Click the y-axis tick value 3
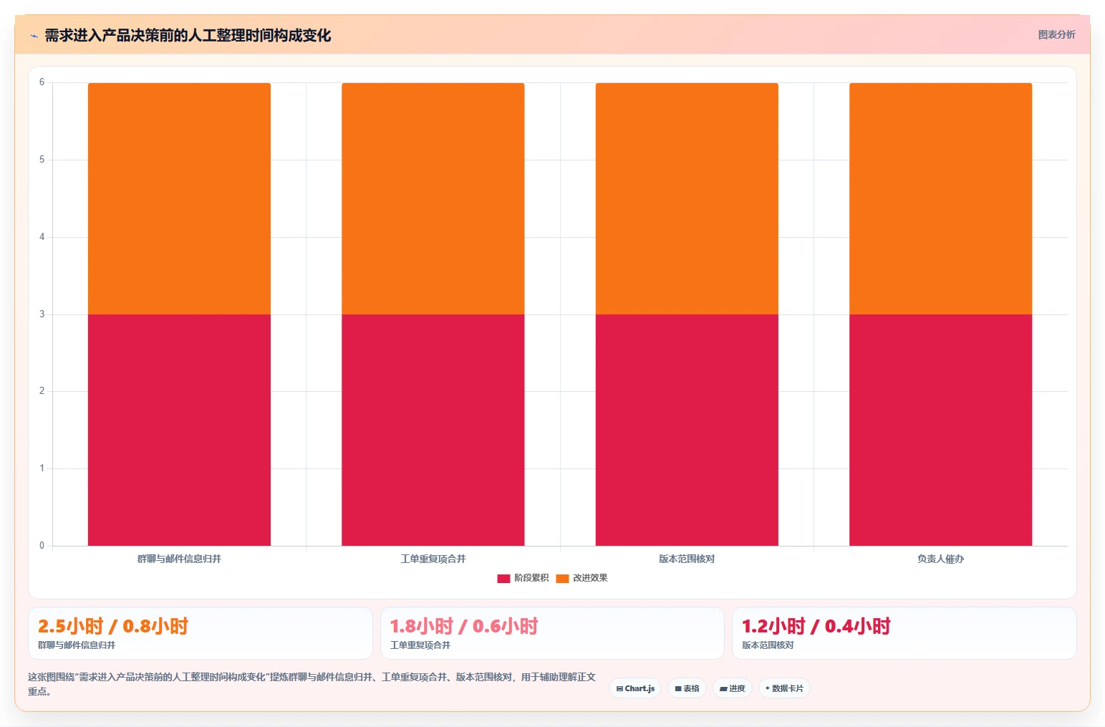Image resolution: width=1105 pixels, height=727 pixels. tap(42, 314)
